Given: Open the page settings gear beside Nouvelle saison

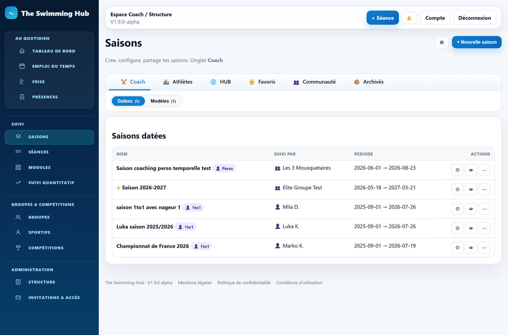Looking at the screenshot, I should pyautogui.click(x=442, y=42).
